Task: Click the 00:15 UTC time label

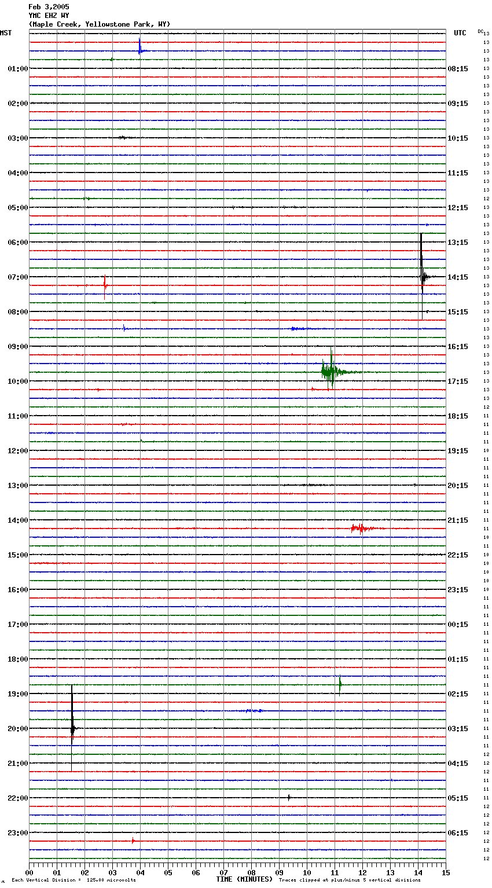Action: click(458, 625)
